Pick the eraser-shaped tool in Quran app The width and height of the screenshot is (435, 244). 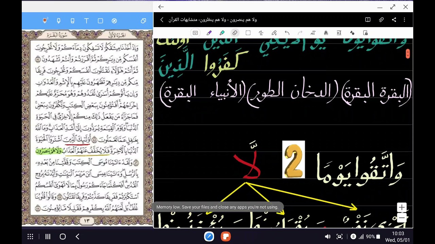click(72, 21)
